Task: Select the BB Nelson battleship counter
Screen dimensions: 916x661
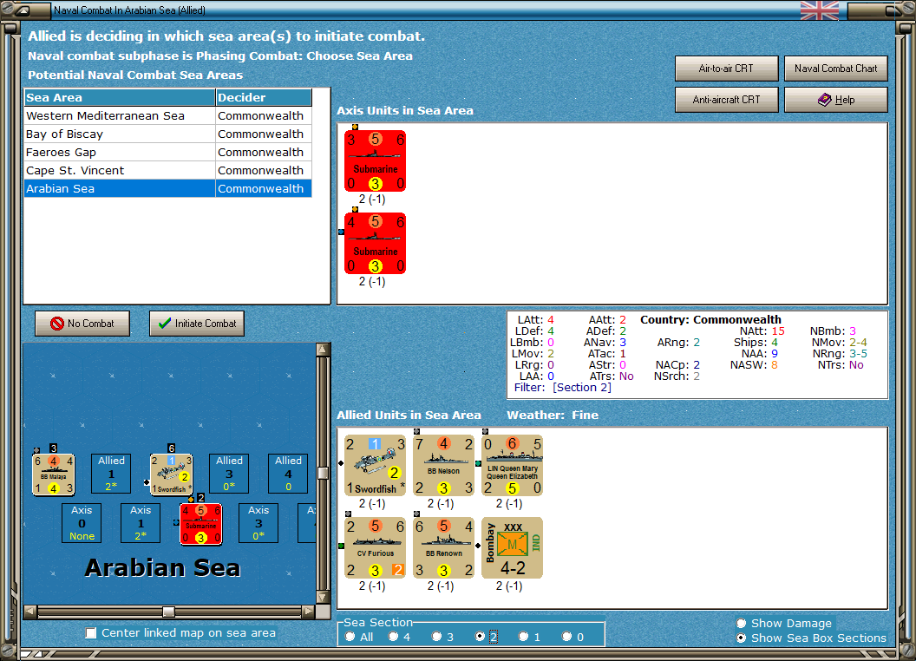Action: pyautogui.click(x=443, y=465)
